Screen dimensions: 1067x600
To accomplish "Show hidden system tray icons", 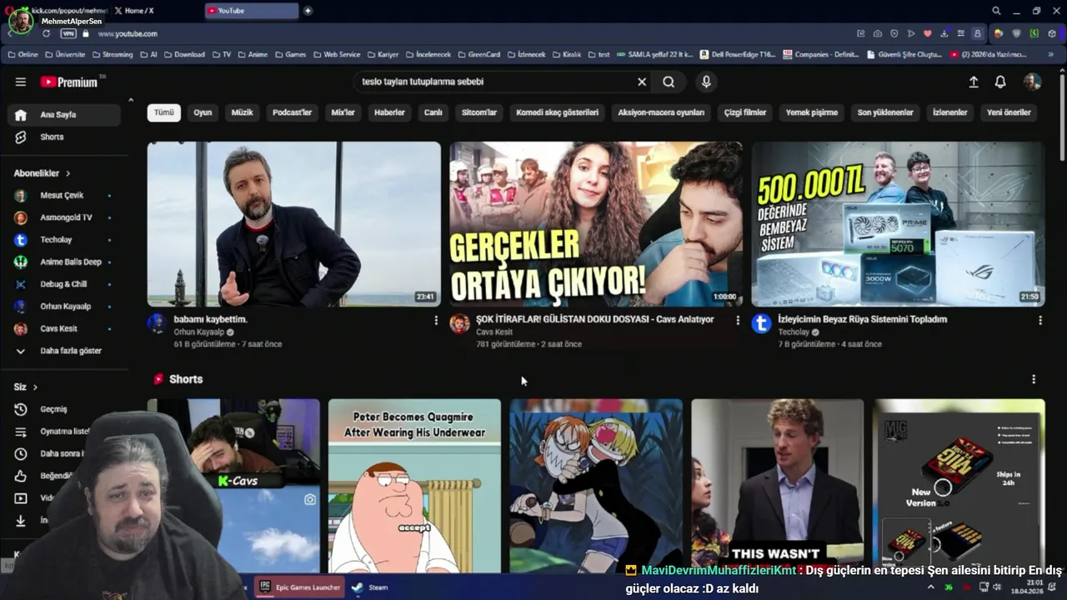I will pyautogui.click(x=931, y=587).
